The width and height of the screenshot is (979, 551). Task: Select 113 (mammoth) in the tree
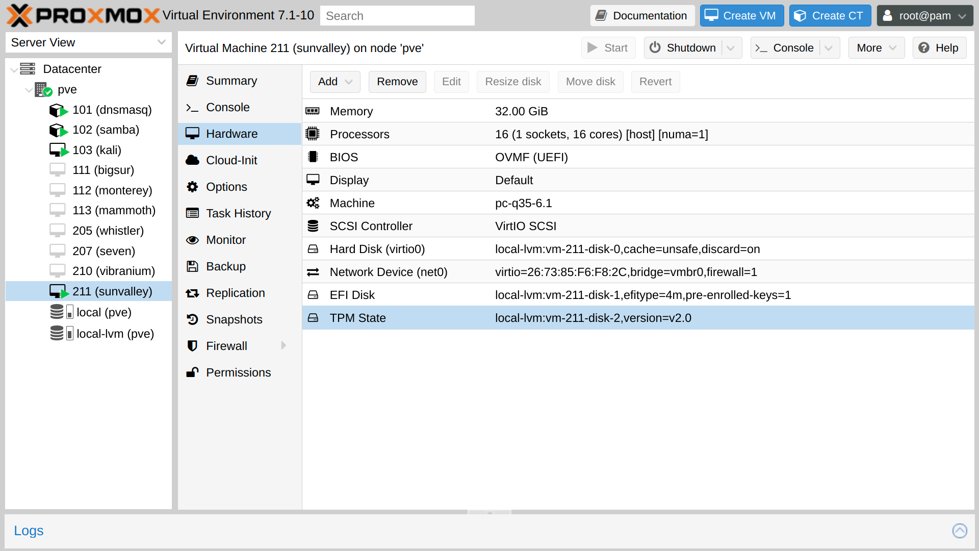[89, 210]
